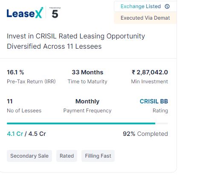
Task: Click the 33 Months maturity value
Action: (x=87, y=72)
